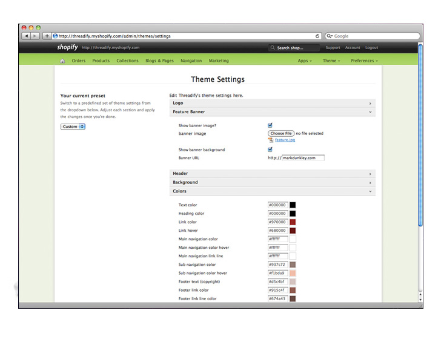This screenshot has height=339, width=441.
Task: Expand the Logo settings section
Action: 272,103
